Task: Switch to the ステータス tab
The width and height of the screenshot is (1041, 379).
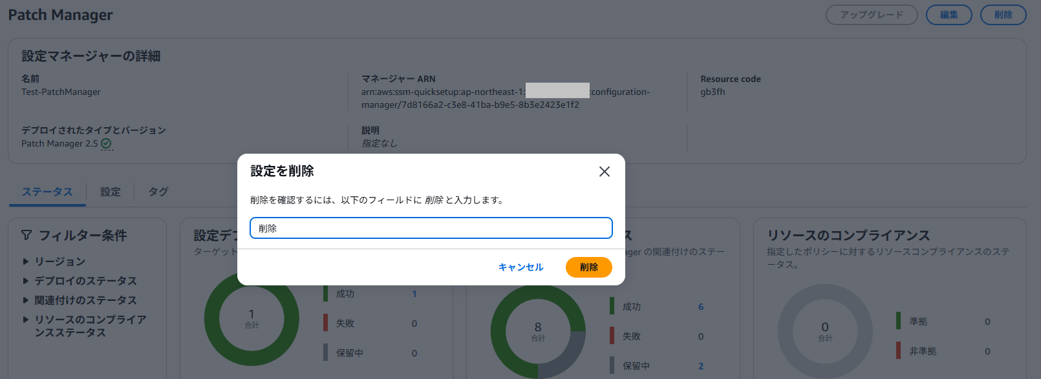Action: click(x=47, y=192)
